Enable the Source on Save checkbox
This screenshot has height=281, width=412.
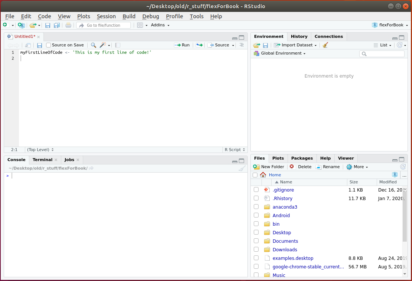(48, 45)
